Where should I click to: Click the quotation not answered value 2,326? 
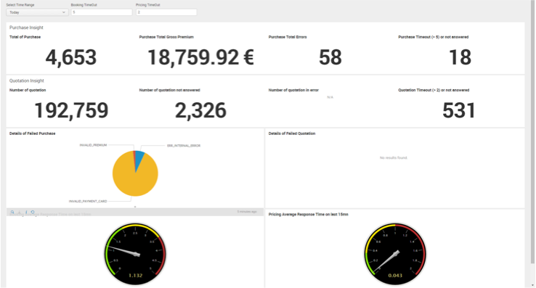(200, 110)
